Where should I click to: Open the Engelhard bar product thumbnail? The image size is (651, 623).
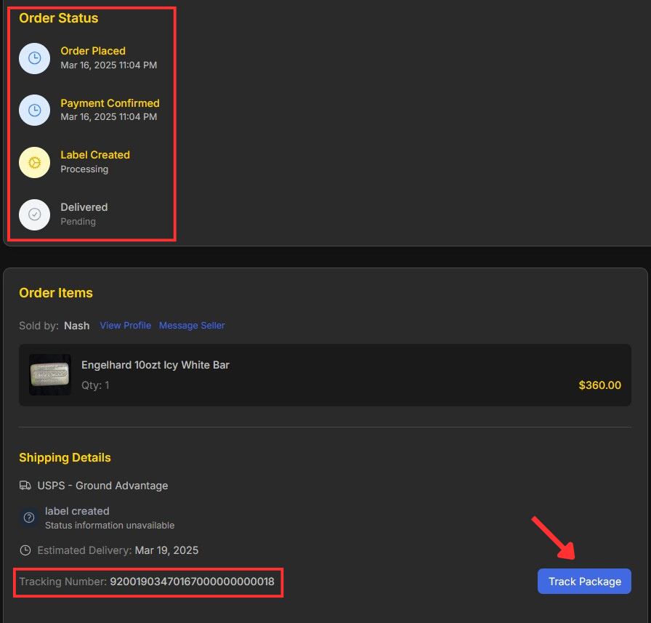[x=50, y=374]
